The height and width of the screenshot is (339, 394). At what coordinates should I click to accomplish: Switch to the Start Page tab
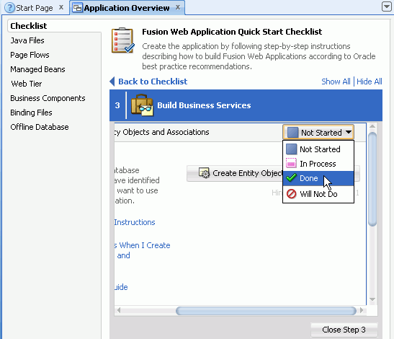(x=35, y=8)
